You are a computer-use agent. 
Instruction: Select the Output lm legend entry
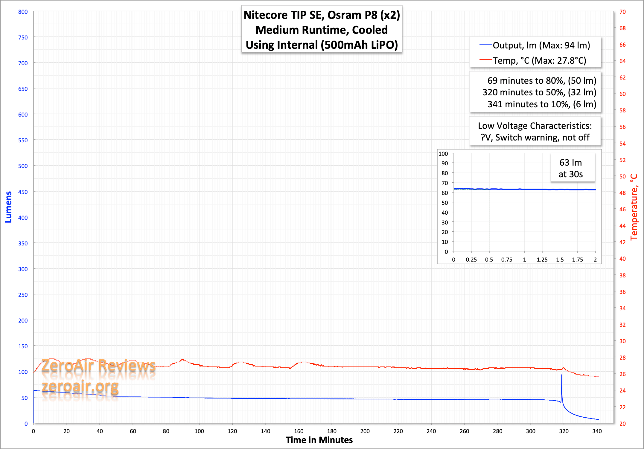541,45
